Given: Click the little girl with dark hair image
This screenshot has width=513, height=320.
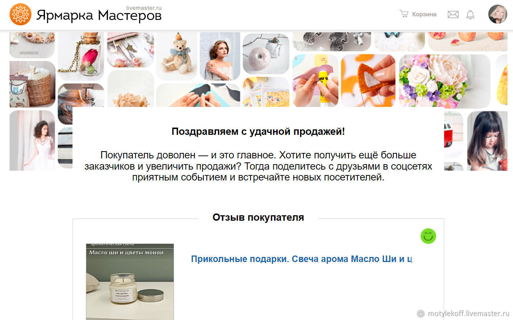Looking at the screenshot, I should pos(487,141).
